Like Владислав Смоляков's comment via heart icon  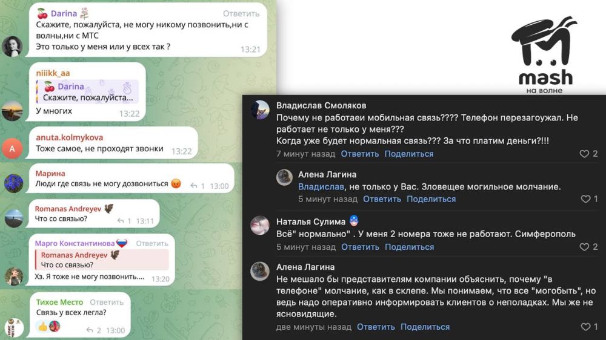tap(584, 154)
